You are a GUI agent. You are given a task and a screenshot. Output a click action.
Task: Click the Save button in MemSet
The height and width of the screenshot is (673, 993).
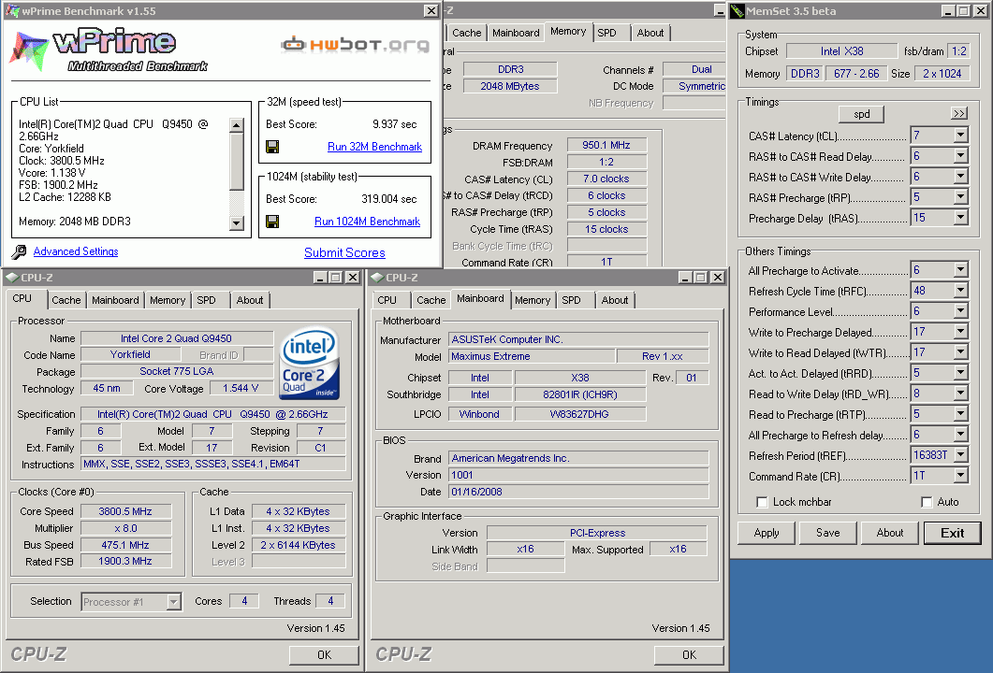[x=827, y=533]
